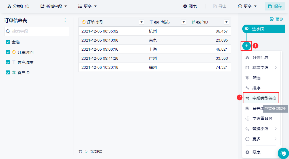Uncheck the 订单时间 field checkbox
This screenshot has width=289, height=159.
coord(8,52)
